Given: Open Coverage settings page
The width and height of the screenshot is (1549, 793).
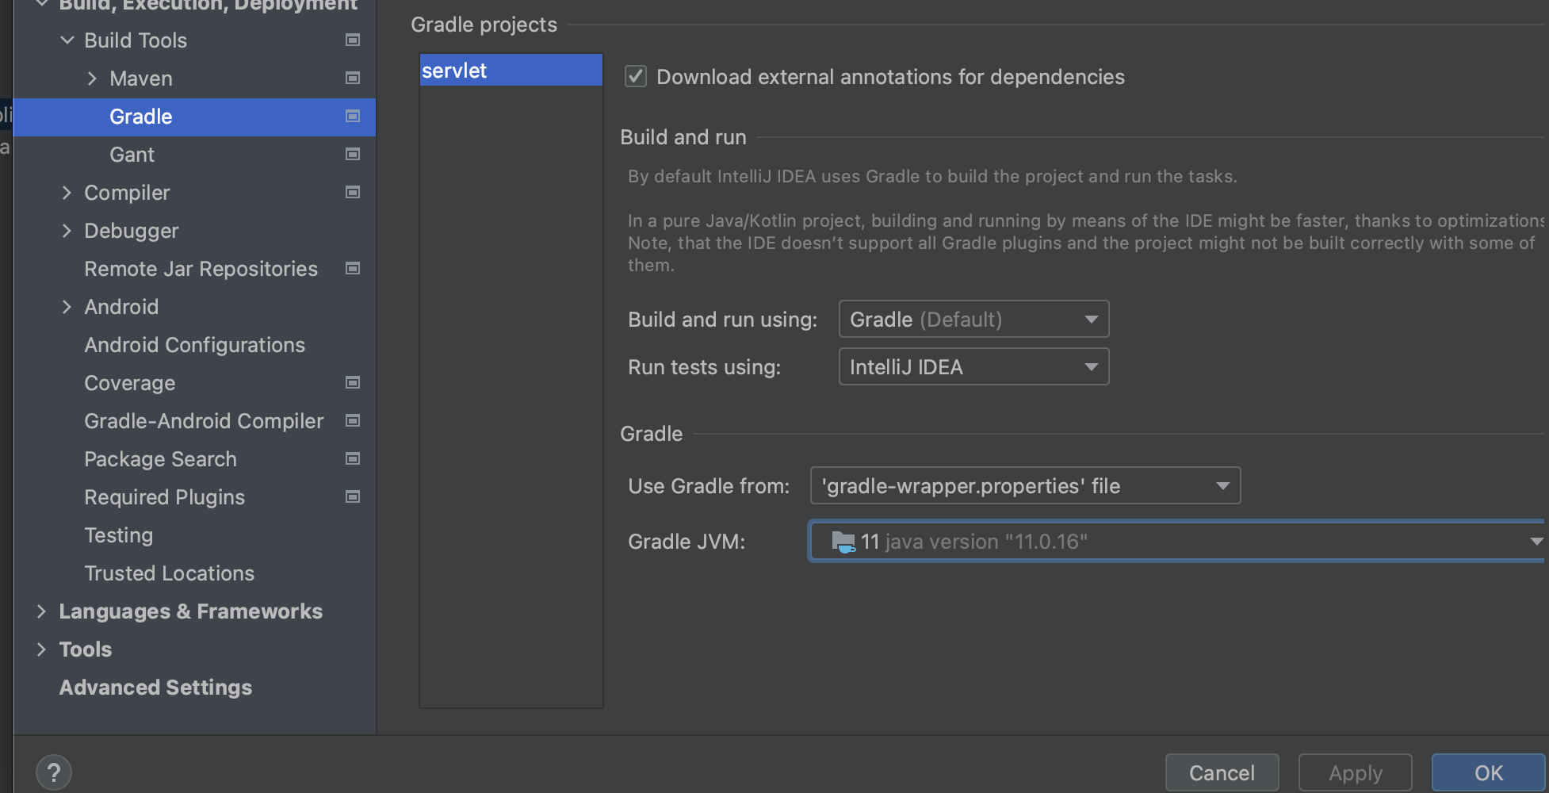Looking at the screenshot, I should click(x=129, y=383).
